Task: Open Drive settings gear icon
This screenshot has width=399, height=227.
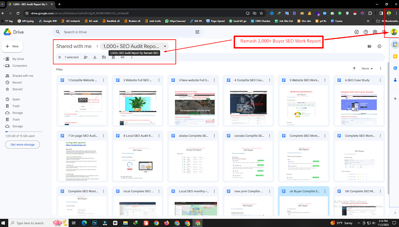Action: click(x=375, y=32)
